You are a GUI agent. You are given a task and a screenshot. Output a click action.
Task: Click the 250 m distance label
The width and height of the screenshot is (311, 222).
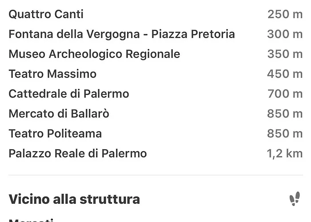click(285, 14)
